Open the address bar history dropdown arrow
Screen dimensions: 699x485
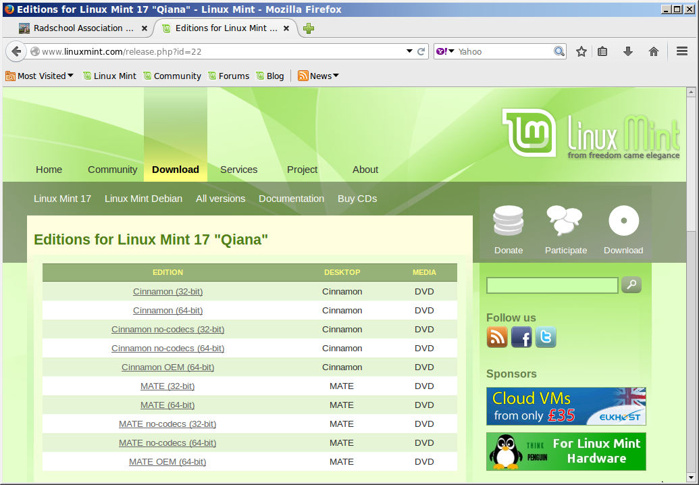point(409,51)
